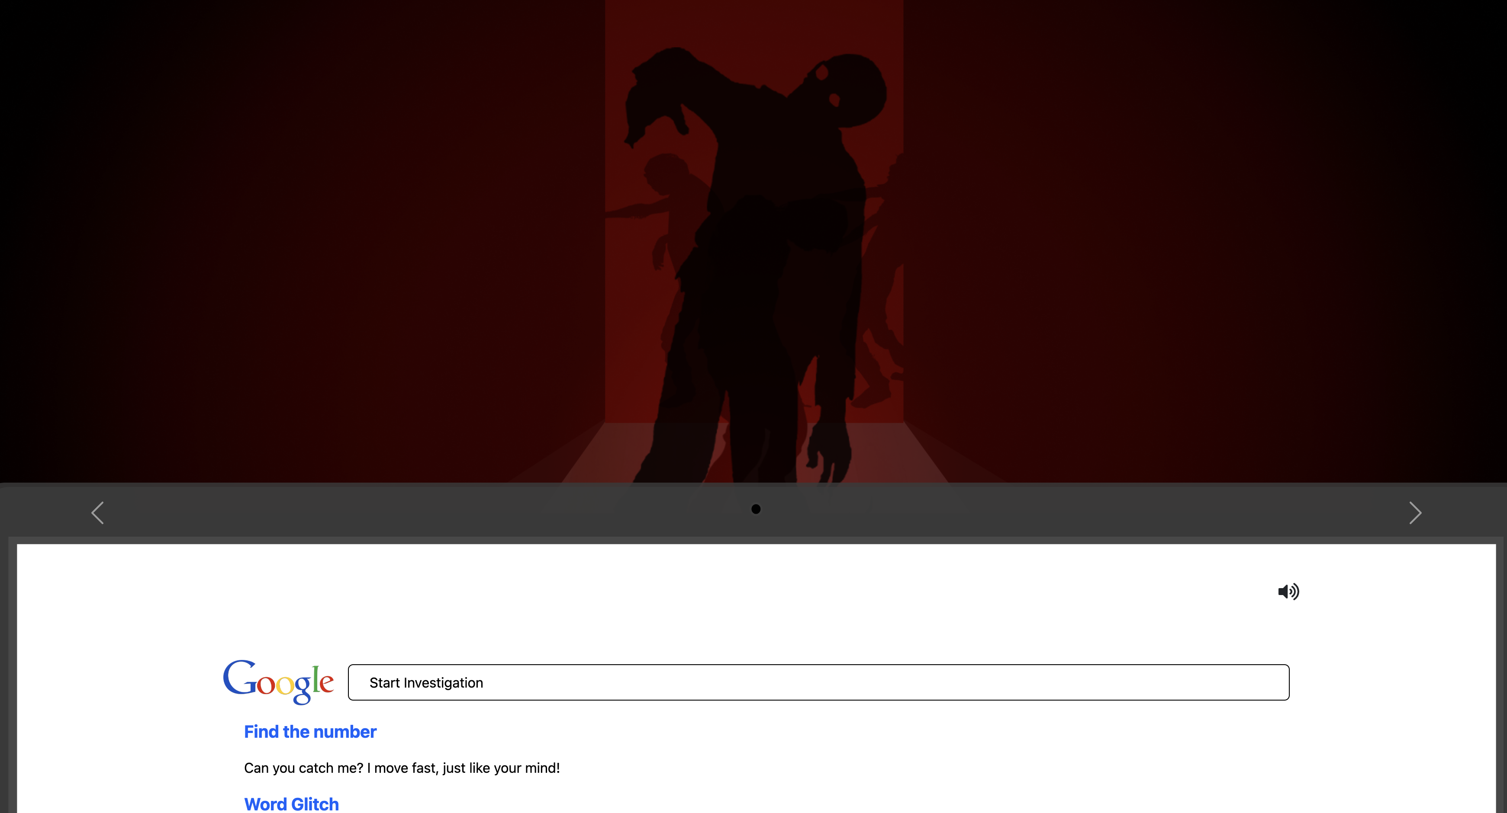Click the large foreground zombie's torso
Viewport: 1507px width, 813px height.
778,175
